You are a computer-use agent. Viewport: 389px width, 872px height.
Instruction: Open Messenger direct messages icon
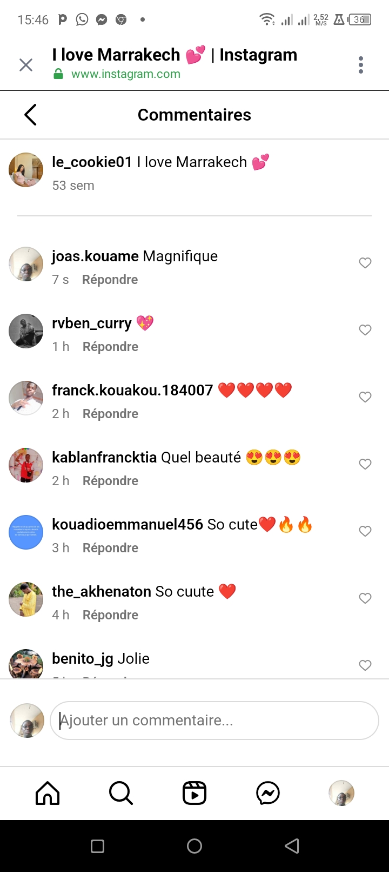point(268,794)
